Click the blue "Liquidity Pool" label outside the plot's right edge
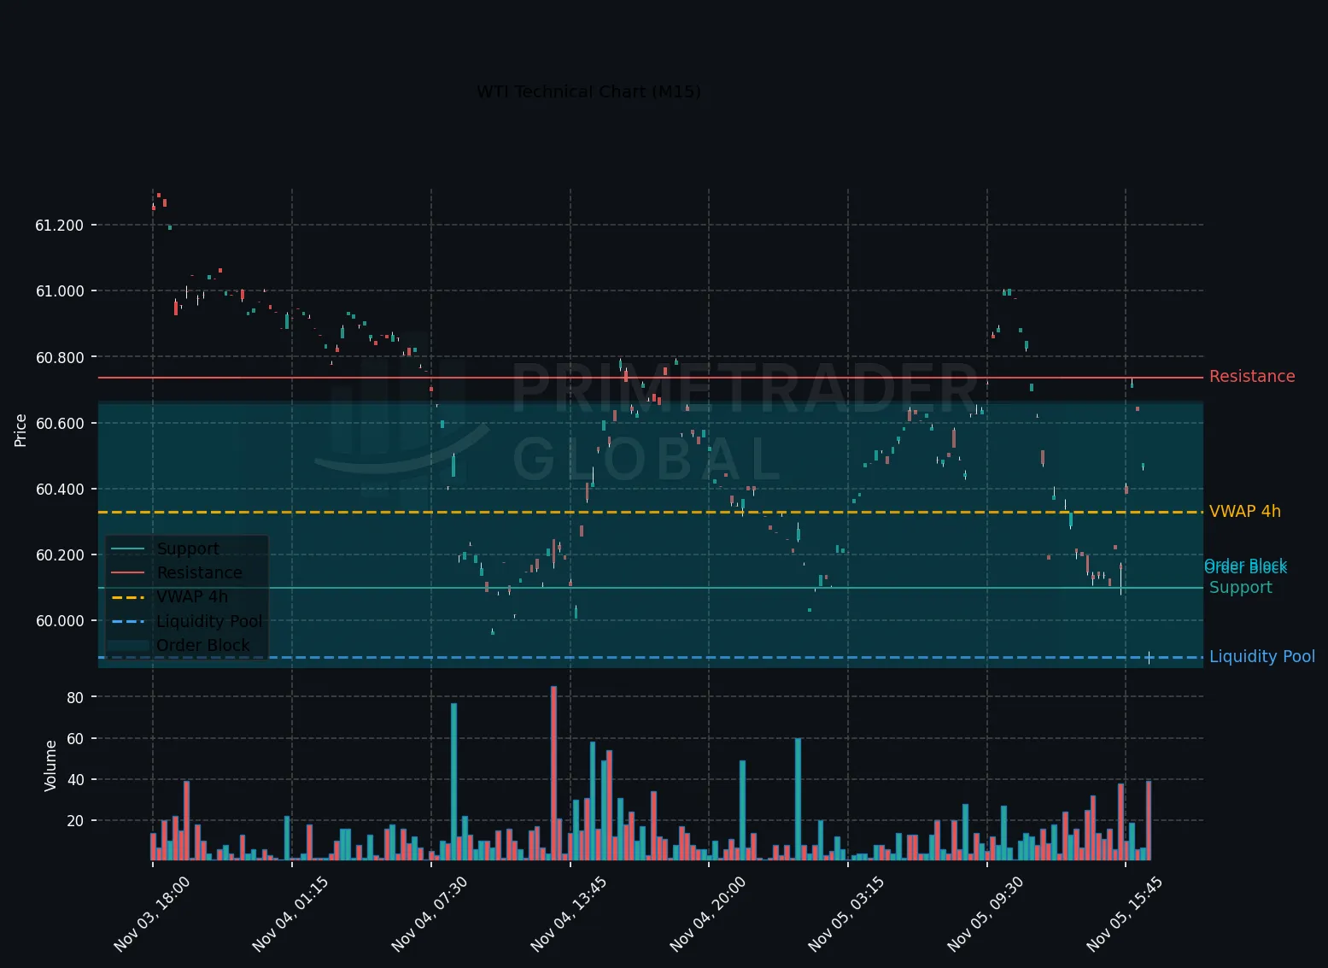Viewport: 1328px width, 968px height. (x=1262, y=657)
